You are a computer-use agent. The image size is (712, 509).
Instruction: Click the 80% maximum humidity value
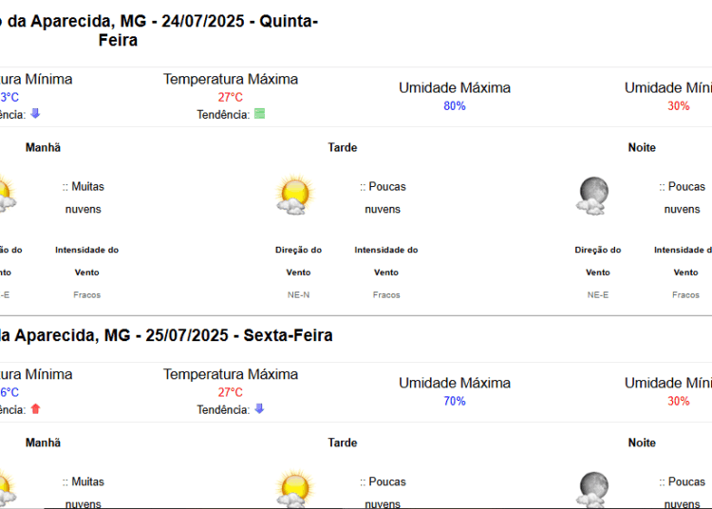(x=455, y=105)
